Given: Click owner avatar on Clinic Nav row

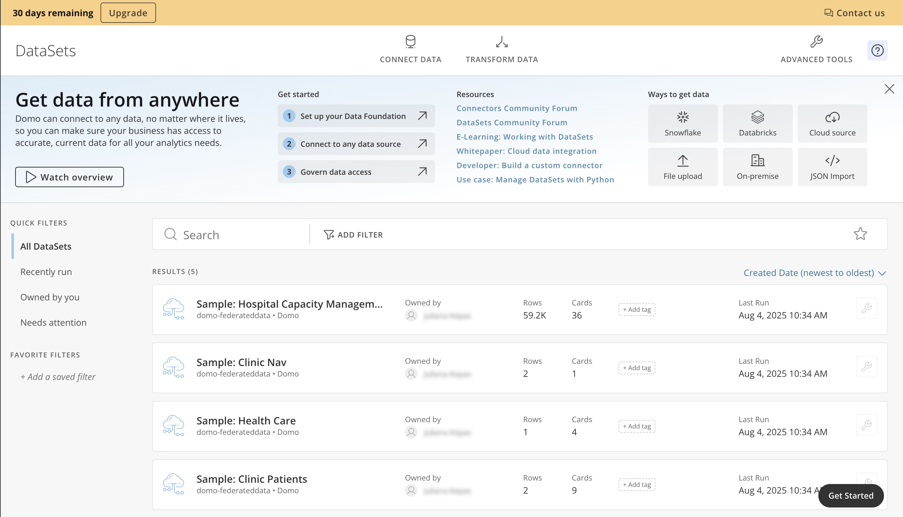Looking at the screenshot, I should tap(411, 374).
